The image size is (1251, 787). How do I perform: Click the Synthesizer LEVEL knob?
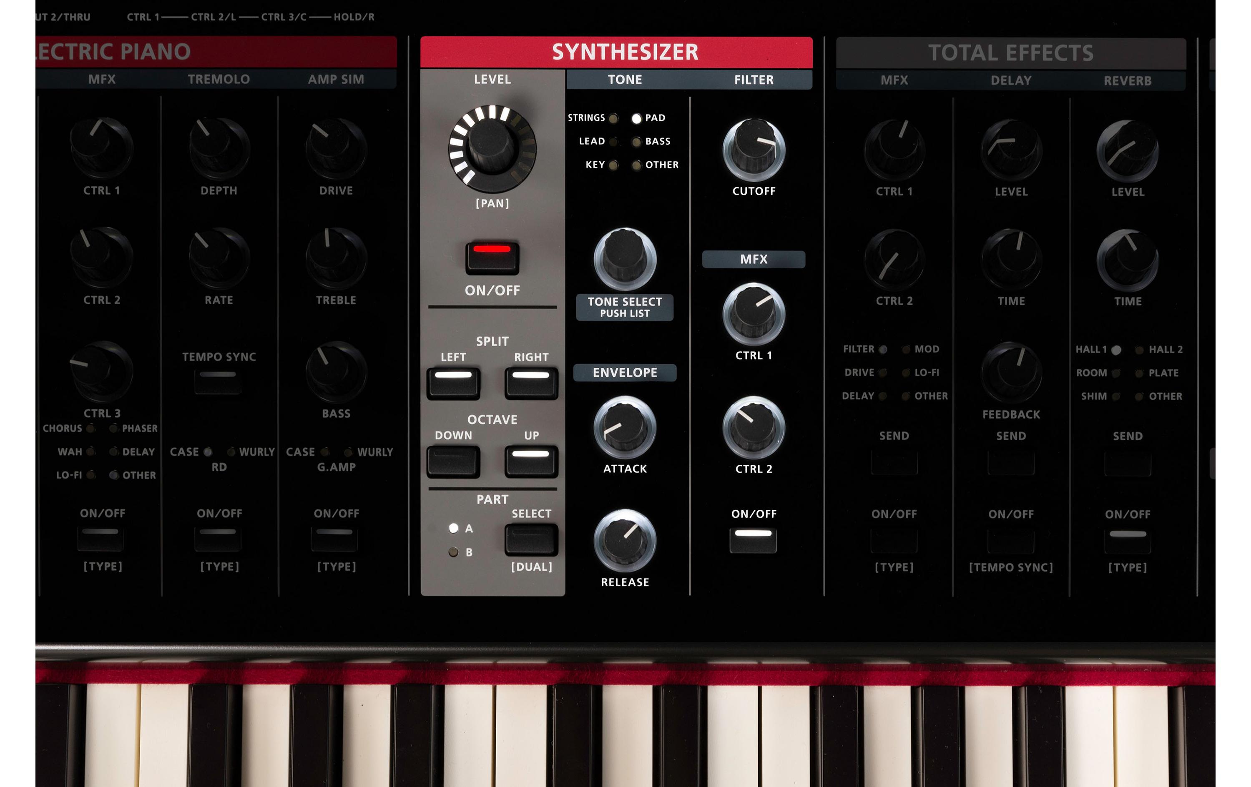[492, 148]
